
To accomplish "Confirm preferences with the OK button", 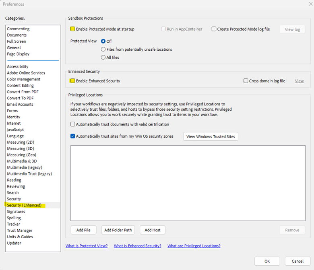I will (x=267, y=261).
